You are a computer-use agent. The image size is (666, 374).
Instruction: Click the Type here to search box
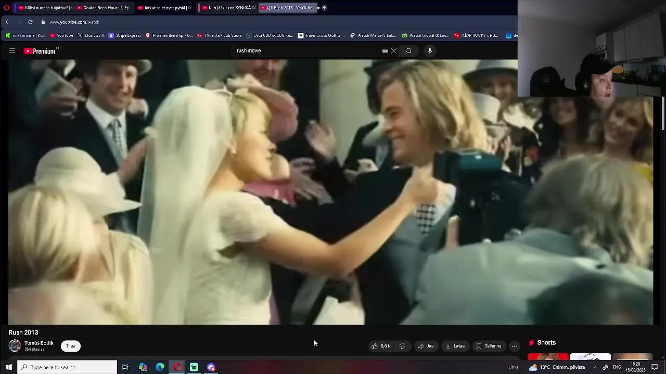(x=67, y=367)
